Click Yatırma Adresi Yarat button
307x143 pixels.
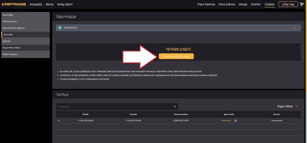[176, 56]
